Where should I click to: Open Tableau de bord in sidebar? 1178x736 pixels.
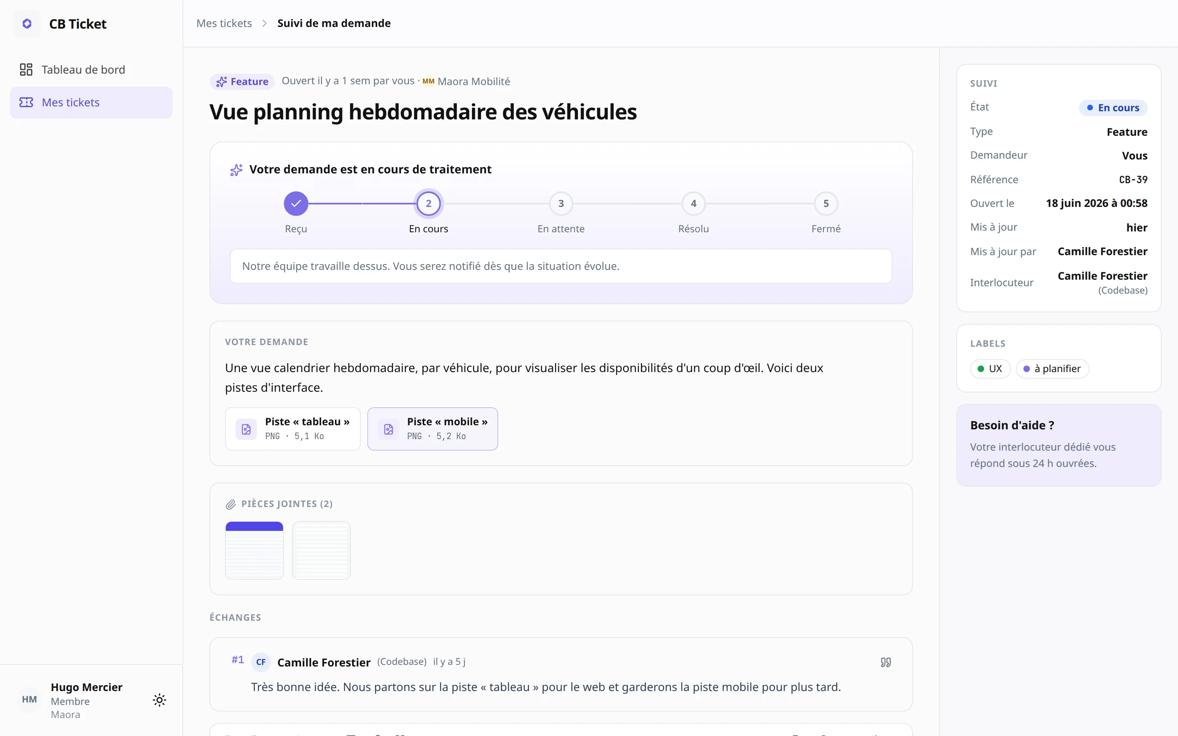[91, 70]
